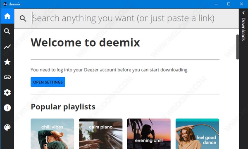Open the Charts page trend icon

point(7,47)
